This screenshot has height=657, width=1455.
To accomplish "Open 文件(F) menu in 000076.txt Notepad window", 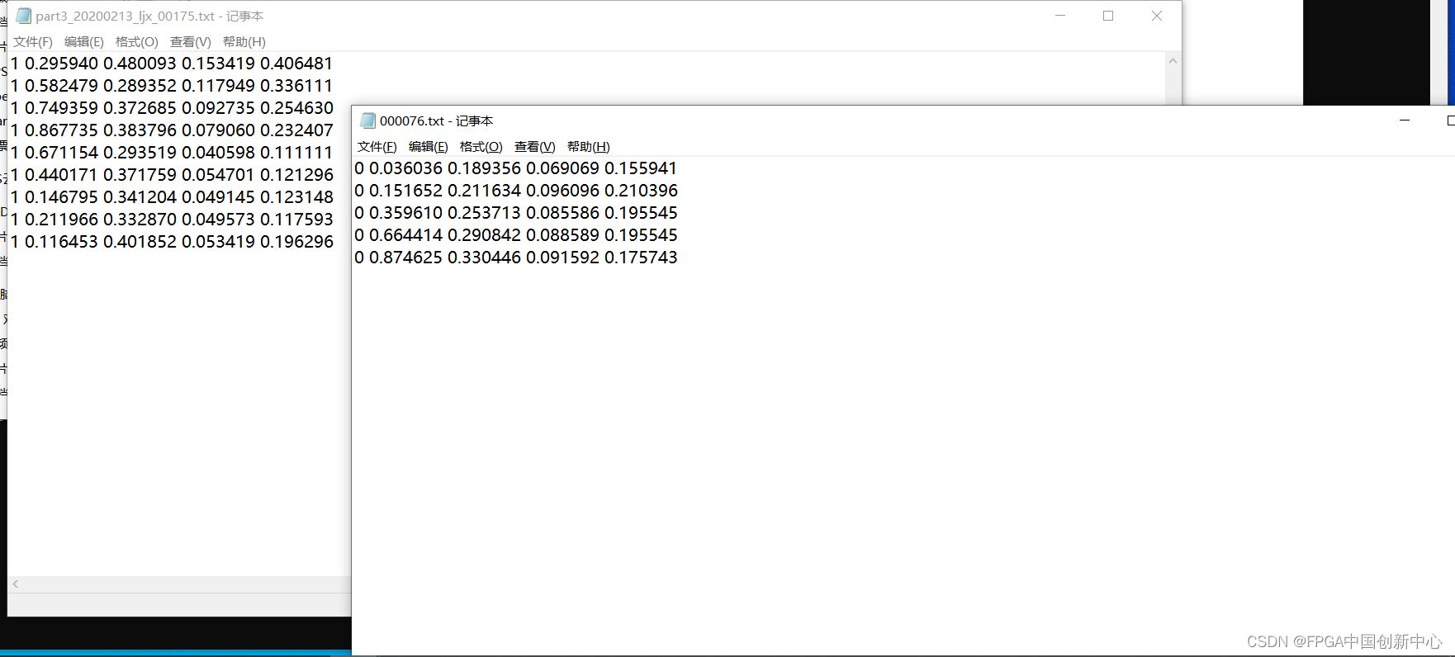I will click(x=377, y=147).
